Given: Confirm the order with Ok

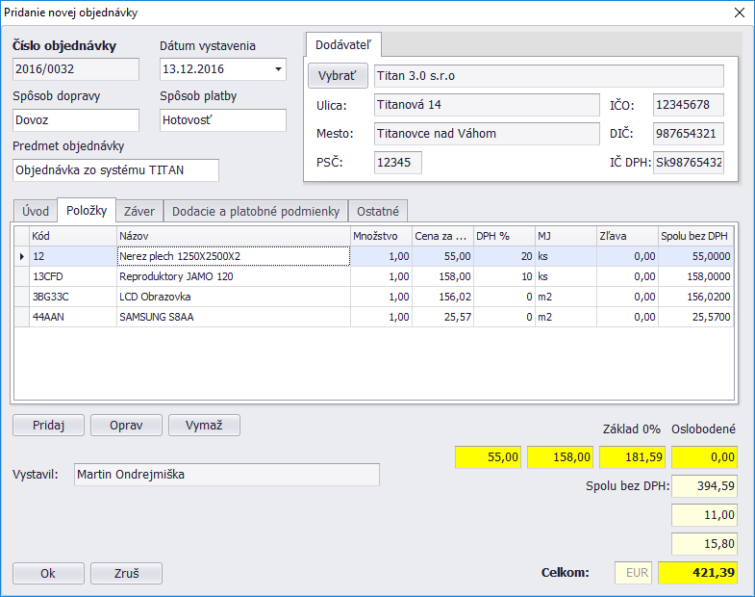Looking at the screenshot, I should [x=48, y=573].
